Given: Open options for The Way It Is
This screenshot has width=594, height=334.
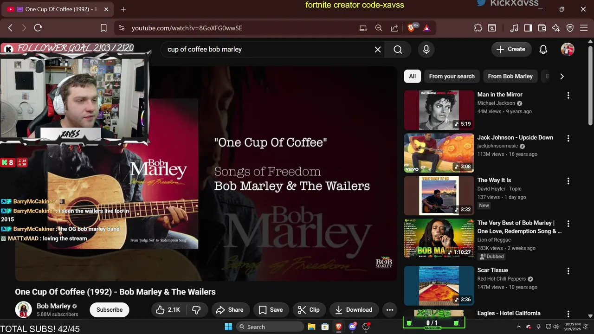Looking at the screenshot, I should [568, 181].
